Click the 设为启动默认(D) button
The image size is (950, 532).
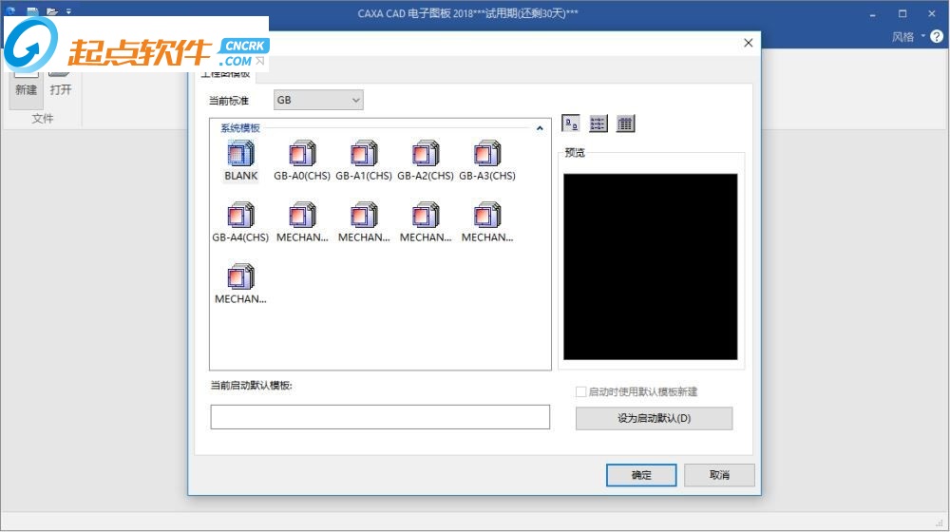click(x=654, y=418)
